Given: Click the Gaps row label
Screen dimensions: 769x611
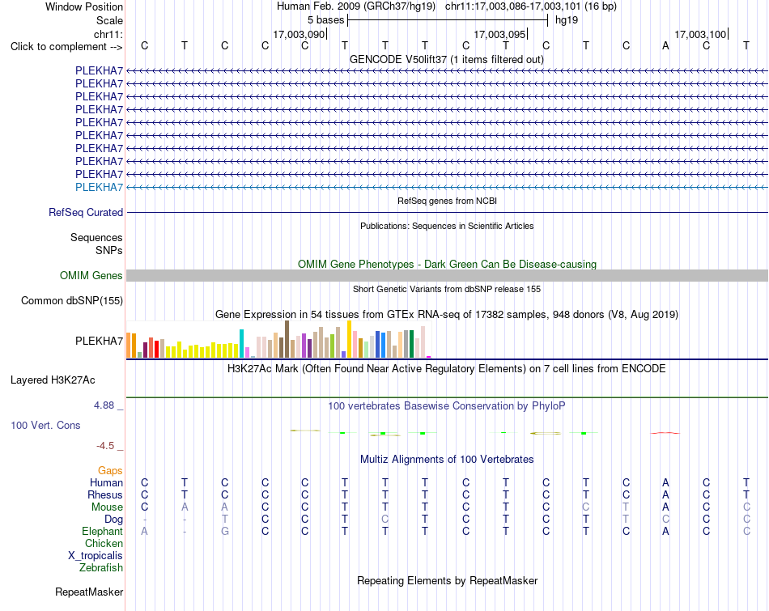Looking at the screenshot, I should click(x=110, y=471).
